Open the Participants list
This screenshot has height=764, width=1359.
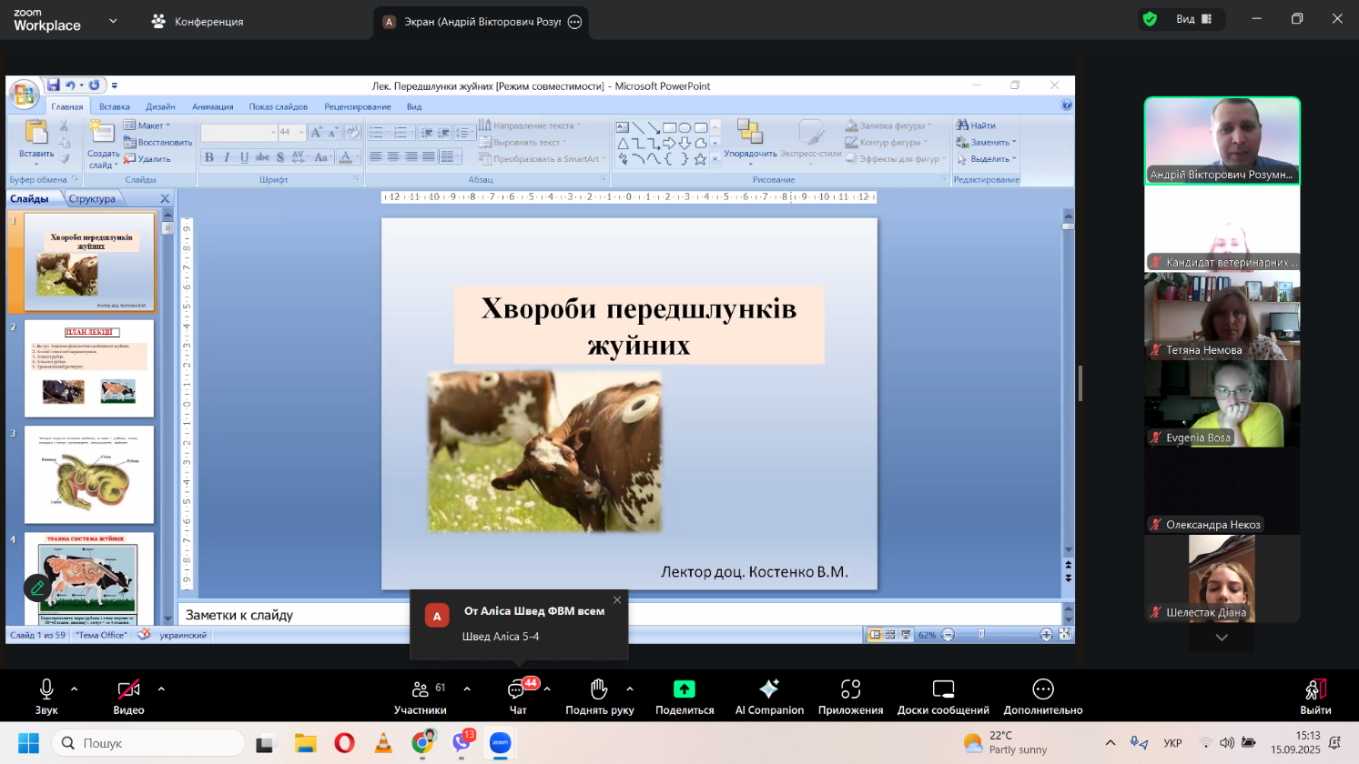[420, 689]
